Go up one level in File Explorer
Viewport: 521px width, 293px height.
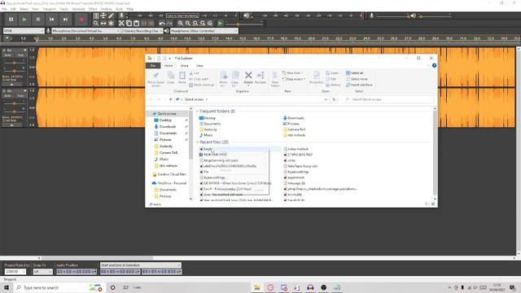170,99
